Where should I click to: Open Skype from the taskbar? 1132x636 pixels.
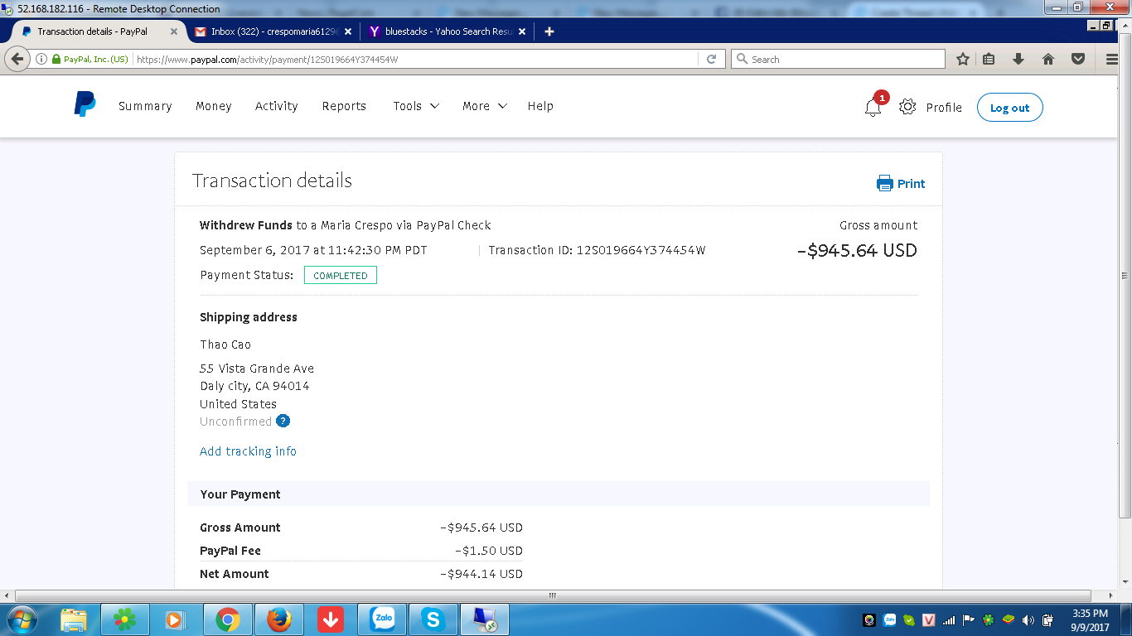433,619
